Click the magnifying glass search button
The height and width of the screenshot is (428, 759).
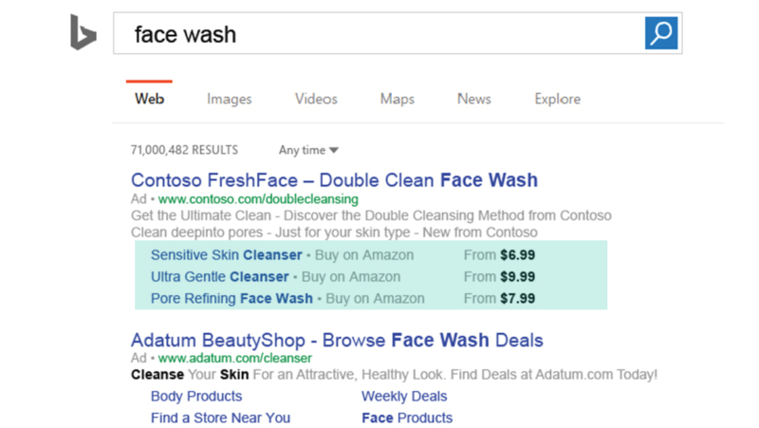[x=661, y=33]
